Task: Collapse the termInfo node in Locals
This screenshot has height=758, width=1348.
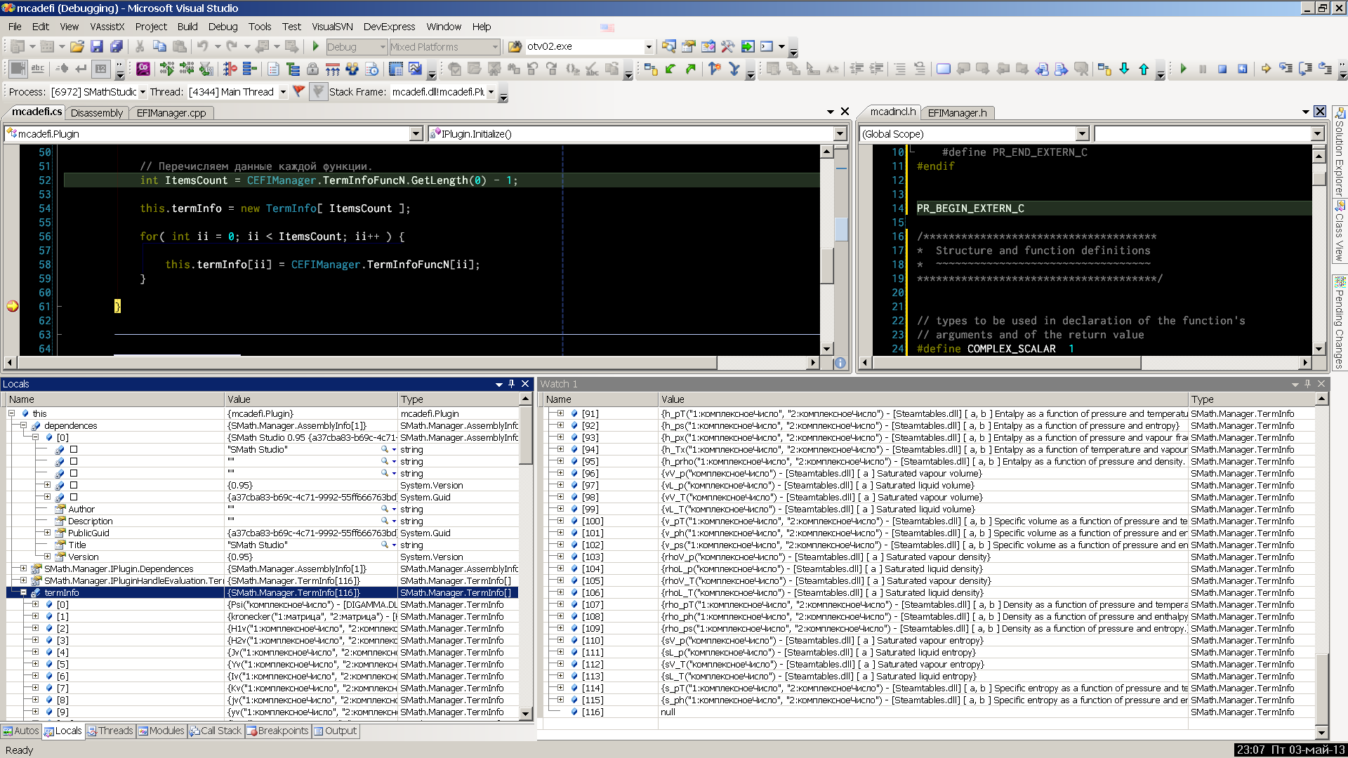Action: tap(23, 593)
